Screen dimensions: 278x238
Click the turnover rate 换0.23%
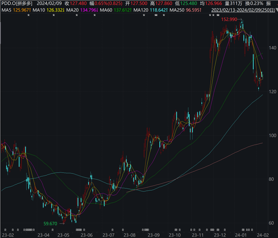click(x=254, y=3)
